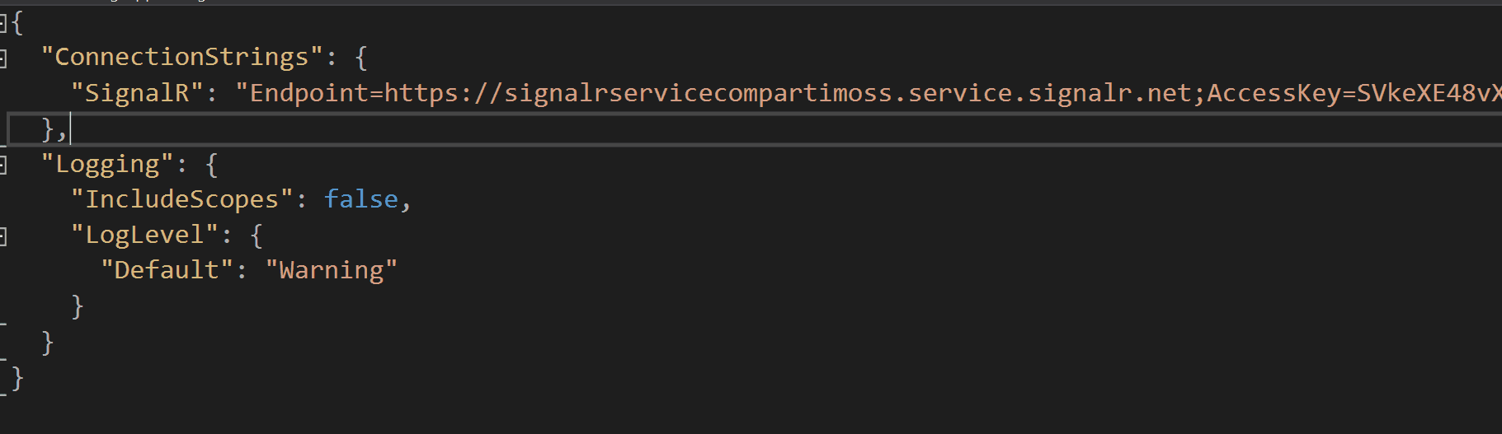Click the closing brace of Logging
Image resolution: width=1502 pixels, height=434 pixels.
coord(48,342)
